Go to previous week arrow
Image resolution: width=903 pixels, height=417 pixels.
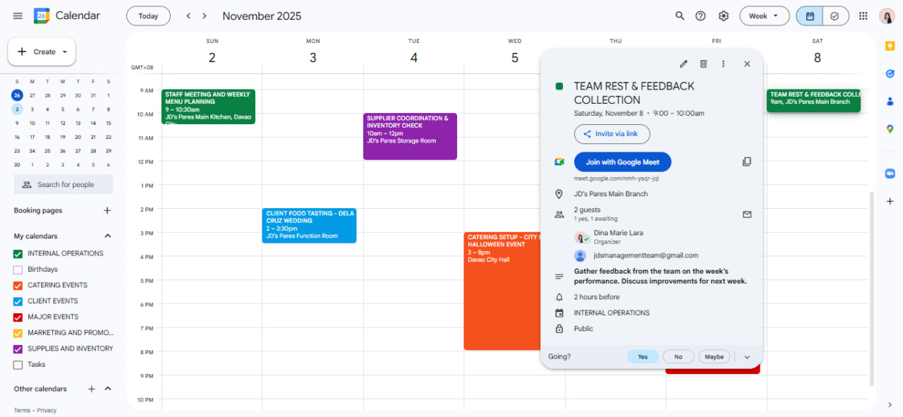click(x=188, y=16)
